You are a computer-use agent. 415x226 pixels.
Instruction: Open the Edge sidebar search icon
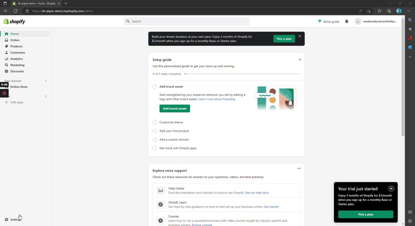point(410,20)
